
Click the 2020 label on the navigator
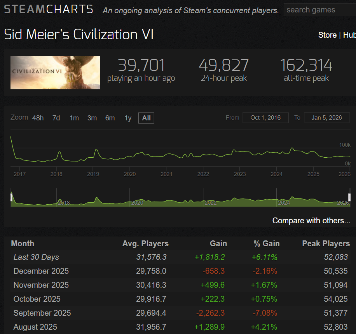coord(137,203)
